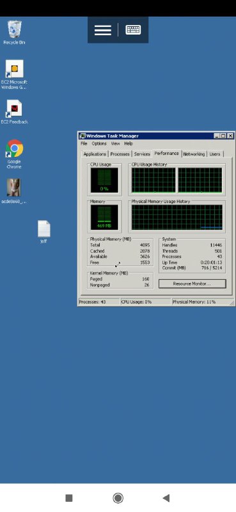Screen dimensions: 236x512
Task: Click the Commit (MB) value 716 / 5214
Action: coord(211,268)
